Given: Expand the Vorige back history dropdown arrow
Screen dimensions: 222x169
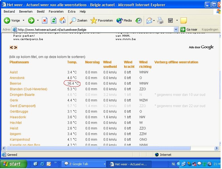Looking at the screenshot, I should tap(23, 20).
